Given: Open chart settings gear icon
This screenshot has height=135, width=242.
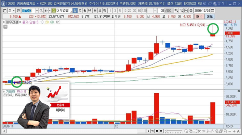Looking at the screenshot, I should [x=191, y=10].
